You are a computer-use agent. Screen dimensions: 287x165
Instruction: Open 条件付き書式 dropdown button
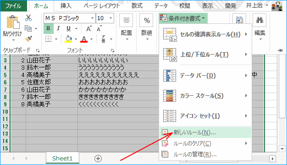pyautogui.click(x=183, y=18)
